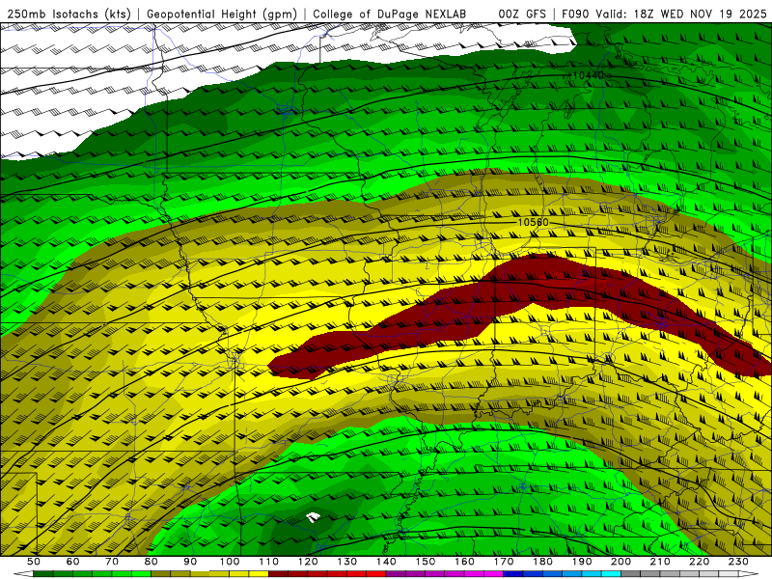Click the 'Valid: 18Z WED NOV 19 2025' text

(x=681, y=14)
